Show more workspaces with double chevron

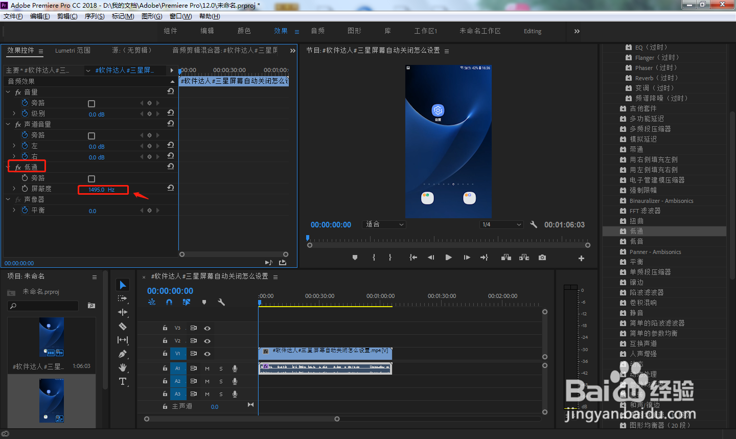pyautogui.click(x=577, y=31)
